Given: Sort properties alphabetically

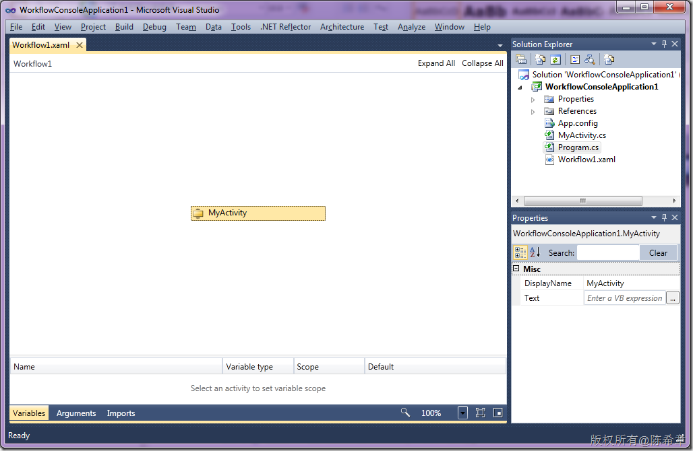Looking at the screenshot, I should (535, 252).
